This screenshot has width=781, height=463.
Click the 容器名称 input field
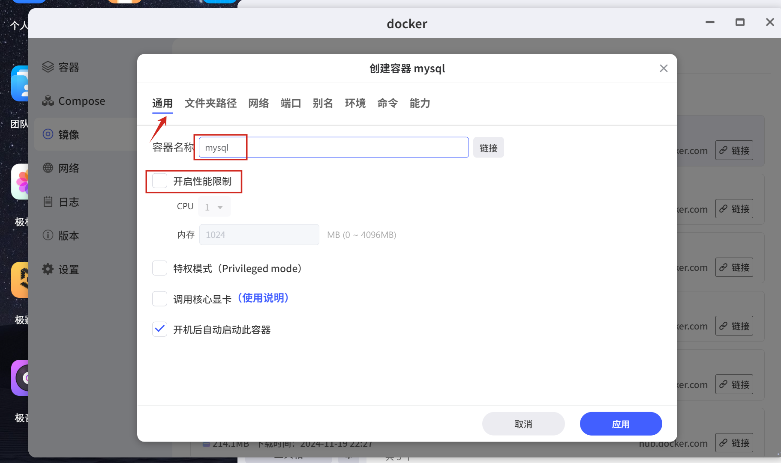point(333,148)
